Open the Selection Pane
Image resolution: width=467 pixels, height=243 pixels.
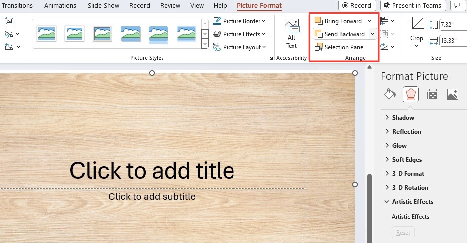tap(339, 47)
